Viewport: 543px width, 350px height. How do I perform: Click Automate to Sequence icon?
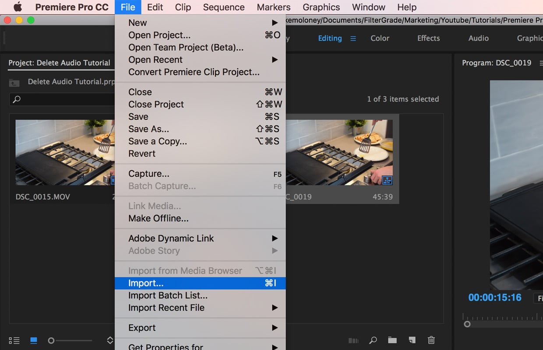tap(353, 340)
